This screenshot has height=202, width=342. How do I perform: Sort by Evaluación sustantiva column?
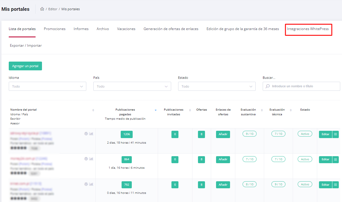coord(262,110)
